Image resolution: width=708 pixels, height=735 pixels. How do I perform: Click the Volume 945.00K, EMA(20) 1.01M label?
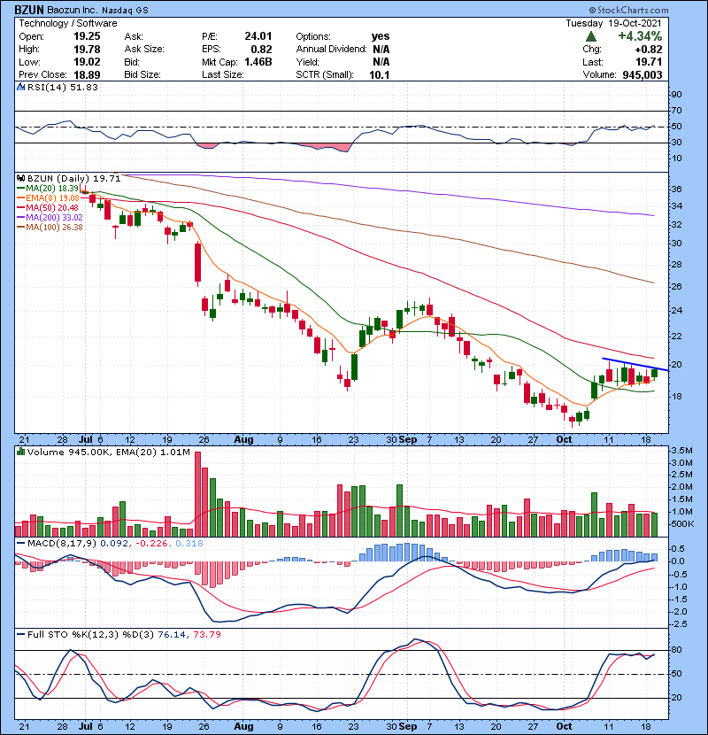click(x=109, y=452)
